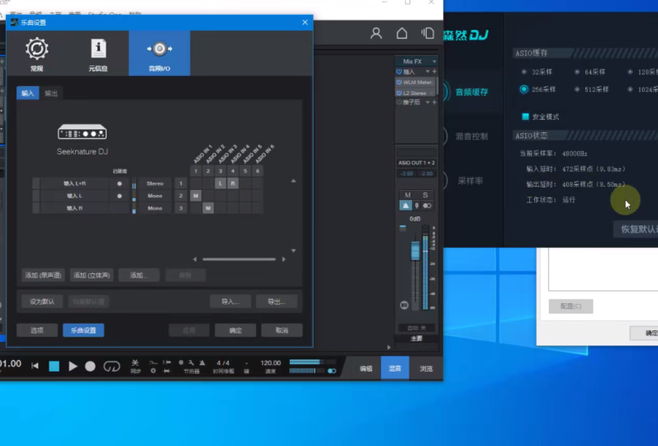
Task: Click the user account icon in the toolbar
Action: [x=376, y=34]
